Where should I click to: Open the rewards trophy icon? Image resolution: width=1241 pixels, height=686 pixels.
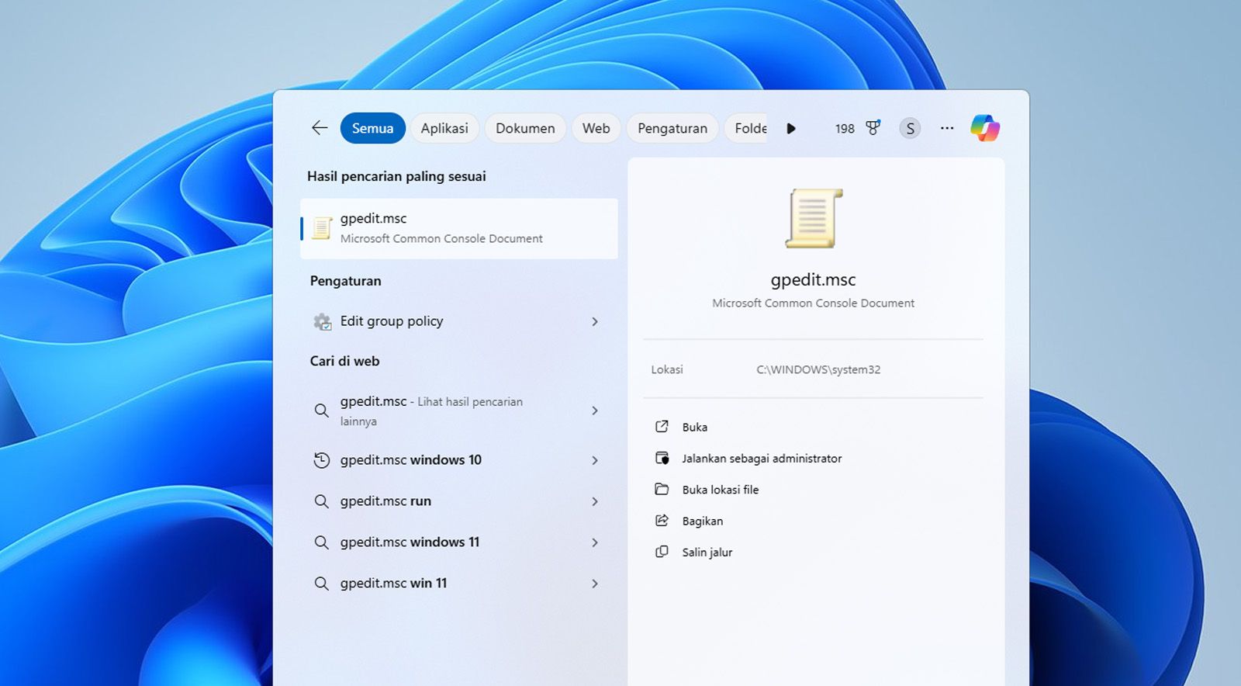[x=873, y=128]
